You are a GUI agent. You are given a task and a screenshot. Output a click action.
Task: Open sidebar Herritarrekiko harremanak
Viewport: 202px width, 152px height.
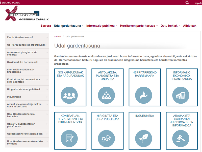[x=27, y=62]
